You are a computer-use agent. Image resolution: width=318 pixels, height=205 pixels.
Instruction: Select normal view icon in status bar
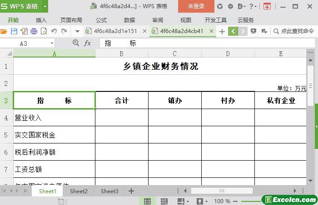[x=147, y=201]
